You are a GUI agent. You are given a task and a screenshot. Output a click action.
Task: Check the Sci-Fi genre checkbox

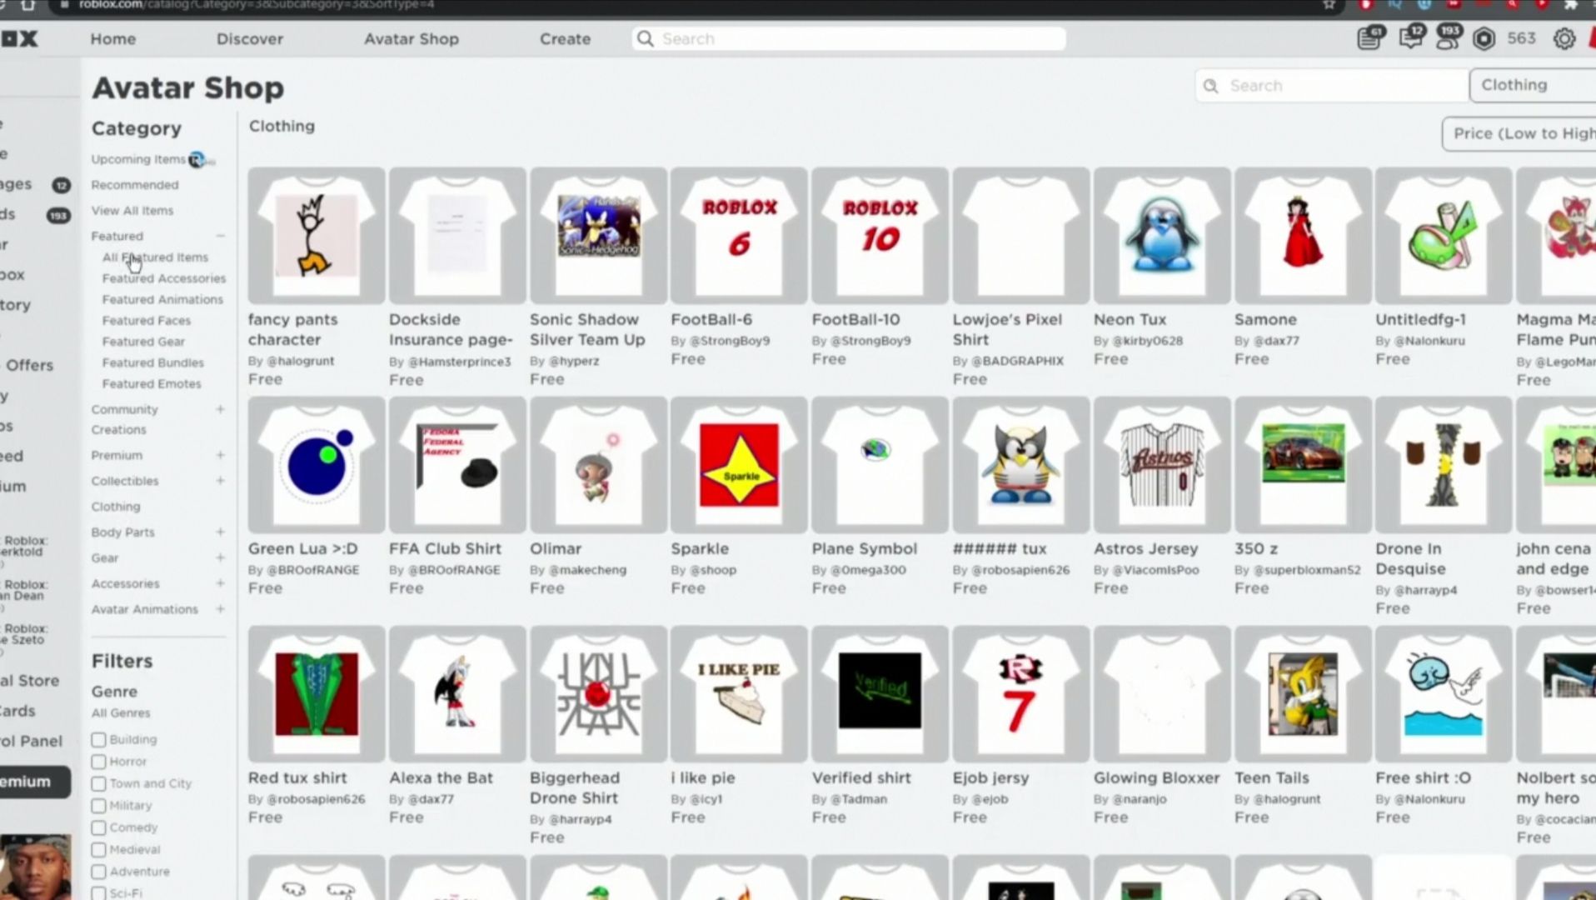point(98,893)
